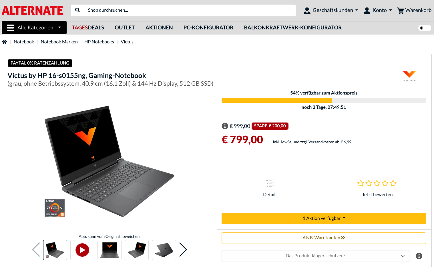Go to PC-KONFIGURATOR
Screen dimensions: 434x267
208,28
